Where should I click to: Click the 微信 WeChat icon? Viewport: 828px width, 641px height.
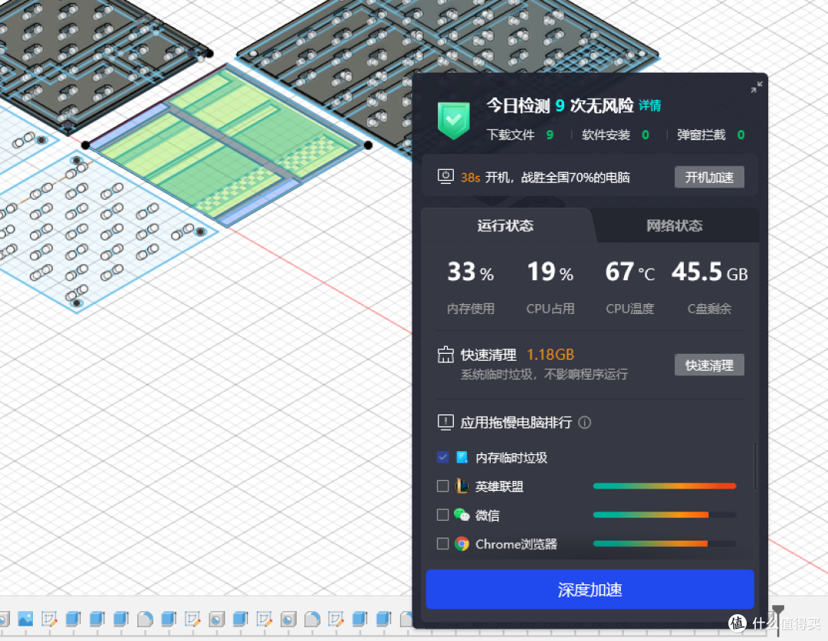(x=462, y=515)
